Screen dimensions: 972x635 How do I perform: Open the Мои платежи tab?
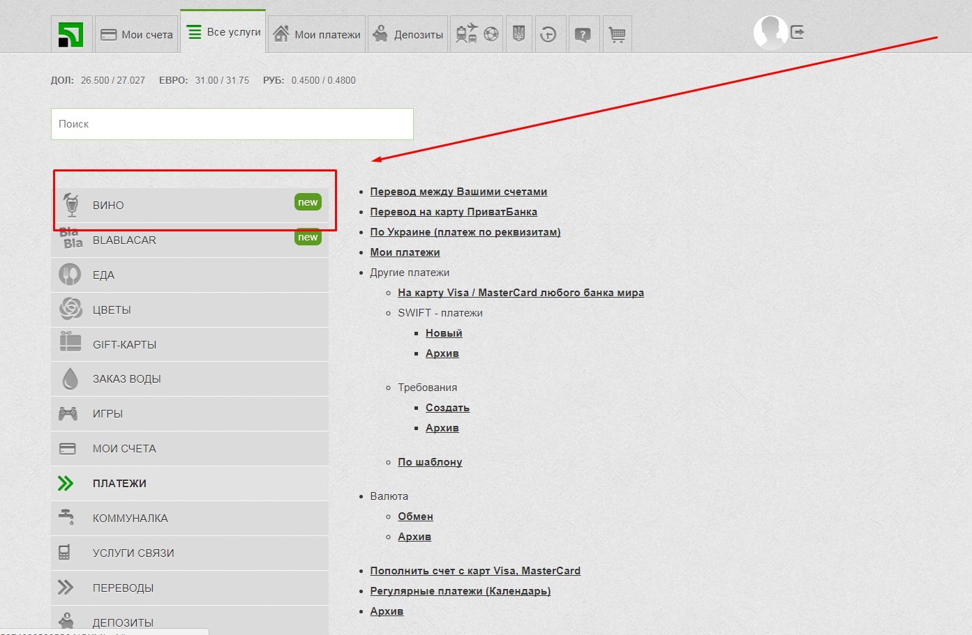317,34
